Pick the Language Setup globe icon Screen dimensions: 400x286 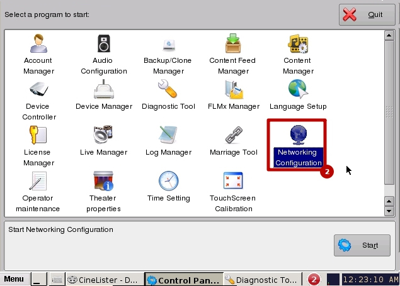(x=298, y=89)
